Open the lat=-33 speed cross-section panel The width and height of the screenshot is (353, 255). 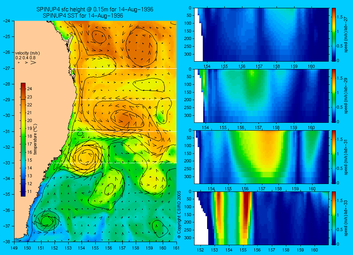coord(261,218)
